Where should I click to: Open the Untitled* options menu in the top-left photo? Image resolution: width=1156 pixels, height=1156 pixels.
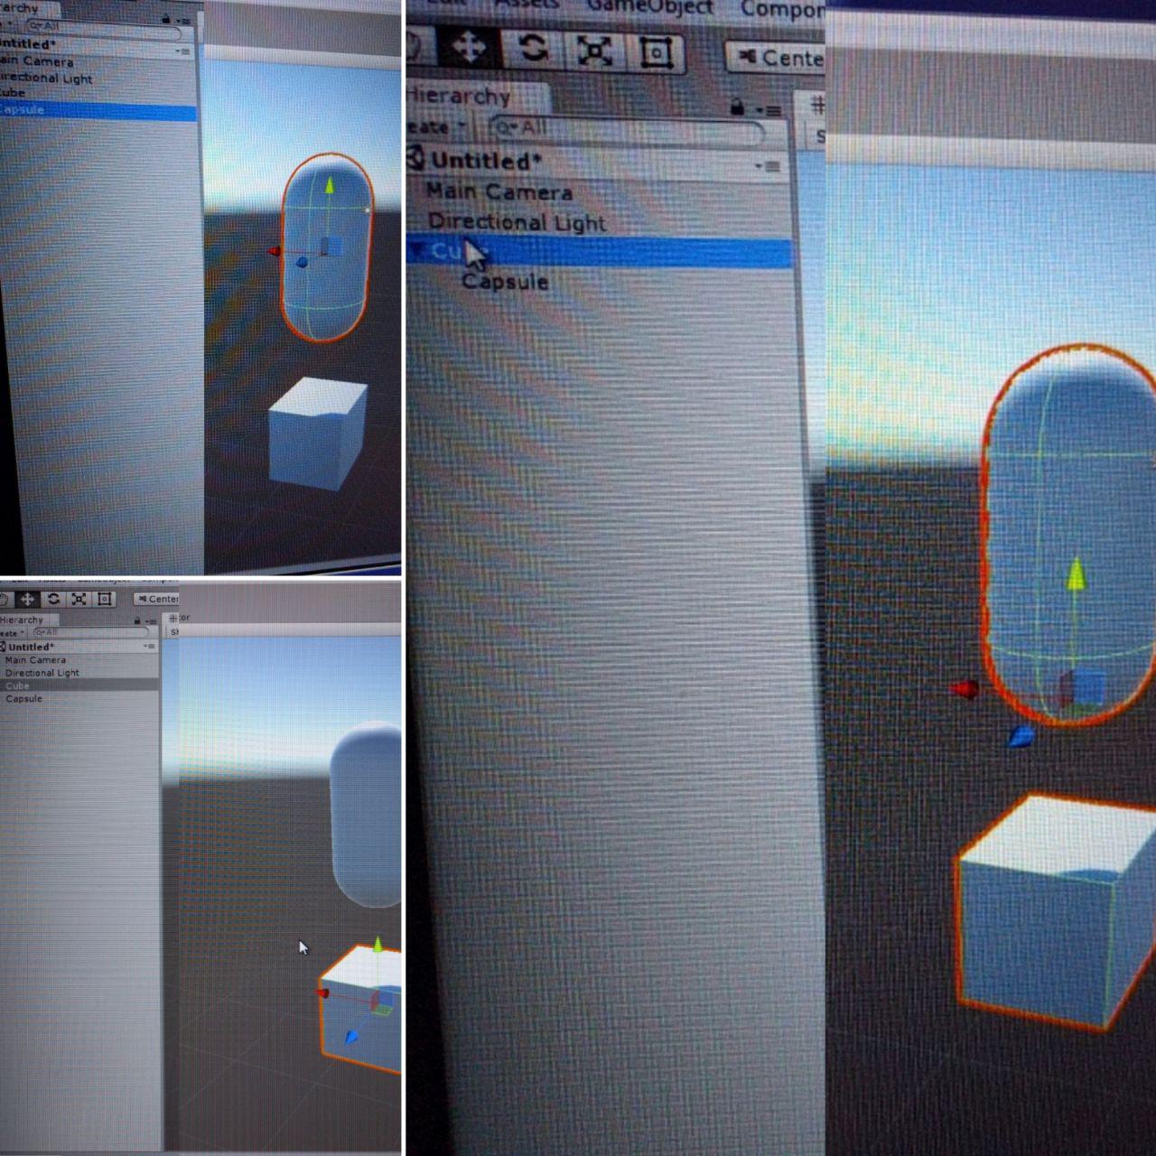click(x=183, y=51)
